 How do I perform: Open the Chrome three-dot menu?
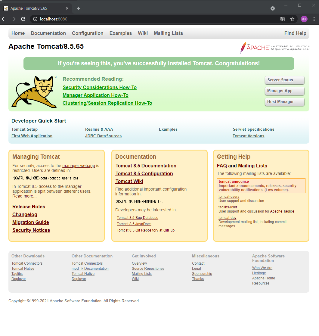[x=314, y=19]
